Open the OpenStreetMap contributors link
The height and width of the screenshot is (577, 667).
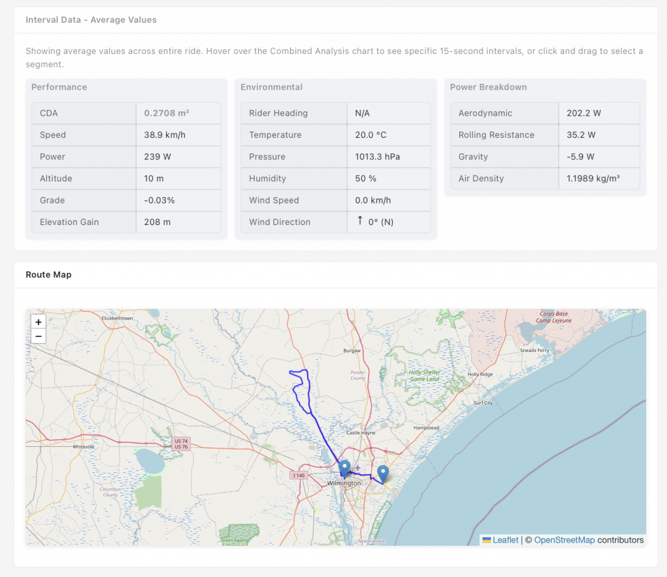click(564, 540)
